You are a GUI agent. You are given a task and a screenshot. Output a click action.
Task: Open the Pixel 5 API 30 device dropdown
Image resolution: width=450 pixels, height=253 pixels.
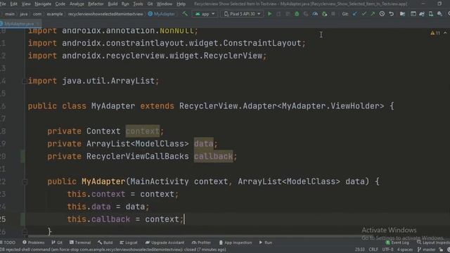click(242, 14)
